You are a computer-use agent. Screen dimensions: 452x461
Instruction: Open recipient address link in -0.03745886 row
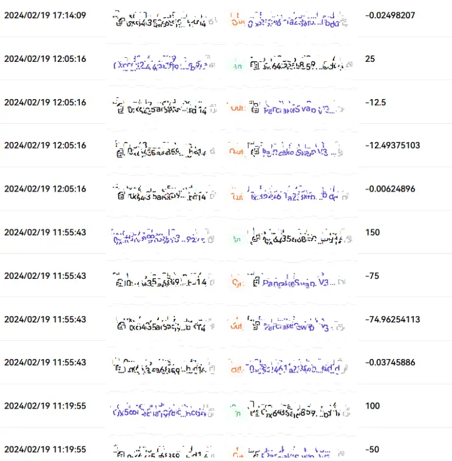(x=294, y=370)
